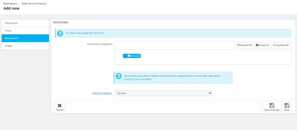Click the Marketplace breadcrumb
The width and height of the screenshot is (297, 130).
(10, 3)
